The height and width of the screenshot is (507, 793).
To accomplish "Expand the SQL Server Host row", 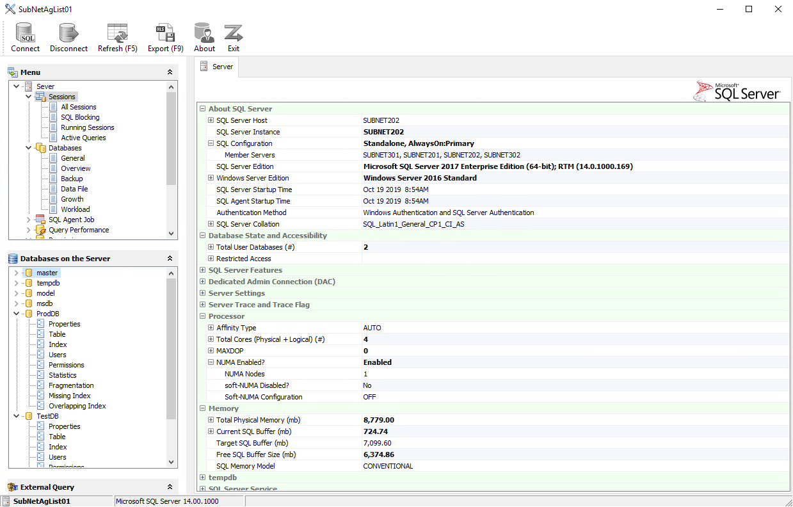I will 211,120.
